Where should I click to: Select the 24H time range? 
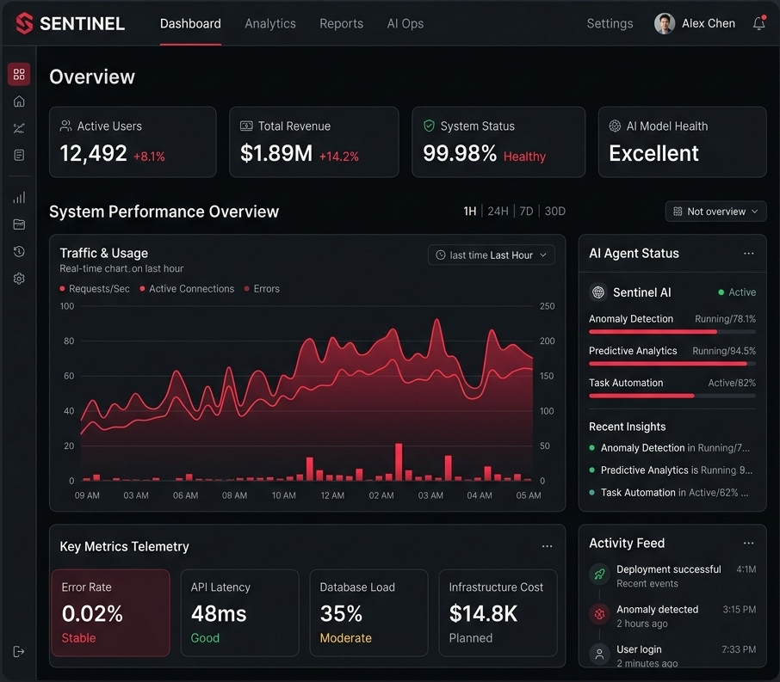coord(498,212)
